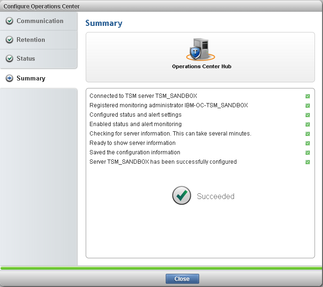Click the Status step checkmark icon
This screenshot has height=287, width=323.
click(9, 59)
